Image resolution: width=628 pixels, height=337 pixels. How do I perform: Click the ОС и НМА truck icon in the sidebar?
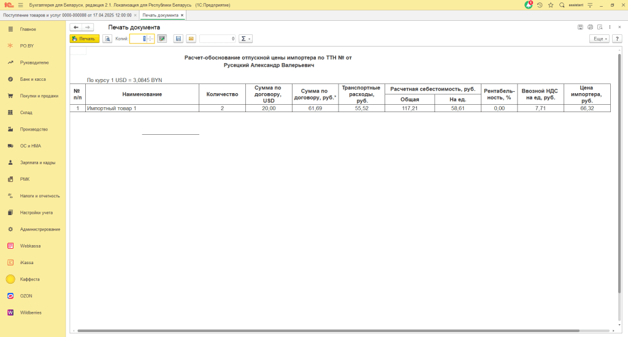(x=10, y=146)
